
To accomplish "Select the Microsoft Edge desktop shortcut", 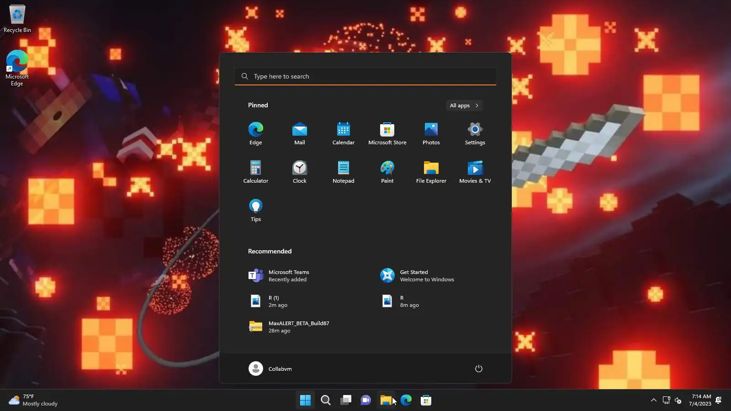I will click(17, 68).
